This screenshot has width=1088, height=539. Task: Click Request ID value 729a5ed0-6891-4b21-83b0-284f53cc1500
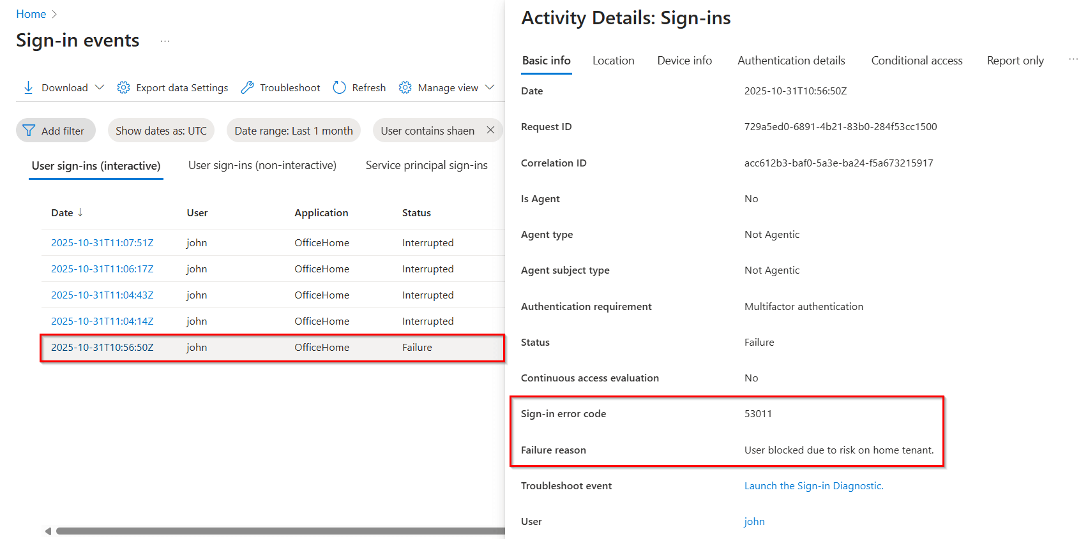pyautogui.click(x=840, y=127)
